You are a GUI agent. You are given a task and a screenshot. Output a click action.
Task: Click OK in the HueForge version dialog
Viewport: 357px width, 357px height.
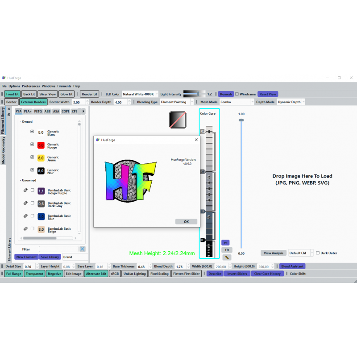tap(186, 222)
